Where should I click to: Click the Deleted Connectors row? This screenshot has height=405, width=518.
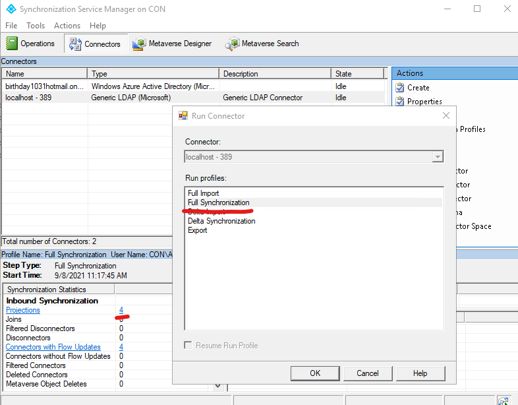(37, 375)
